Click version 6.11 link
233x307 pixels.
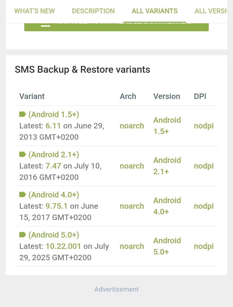(53, 126)
